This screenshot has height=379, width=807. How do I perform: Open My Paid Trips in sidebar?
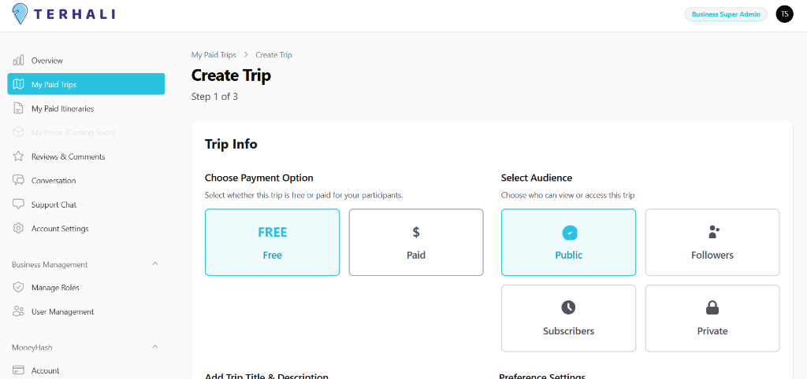(x=86, y=84)
